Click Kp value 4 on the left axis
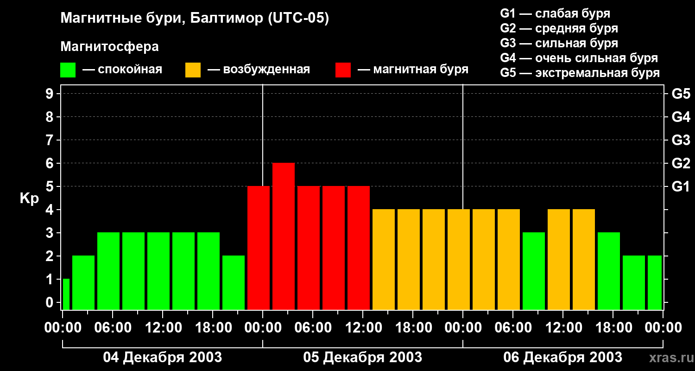 click(51, 210)
